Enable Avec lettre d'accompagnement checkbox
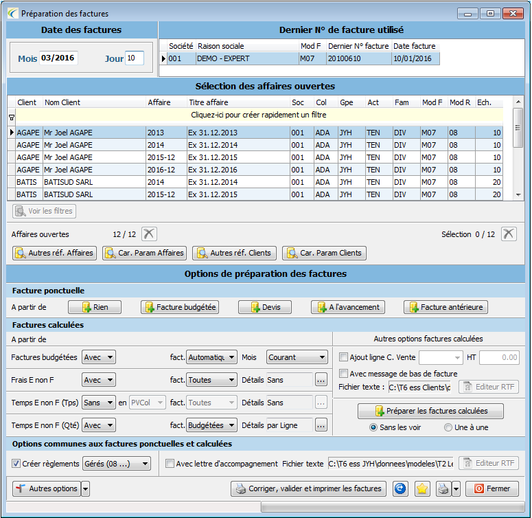Screen dimensions: 532x518 [170, 463]
